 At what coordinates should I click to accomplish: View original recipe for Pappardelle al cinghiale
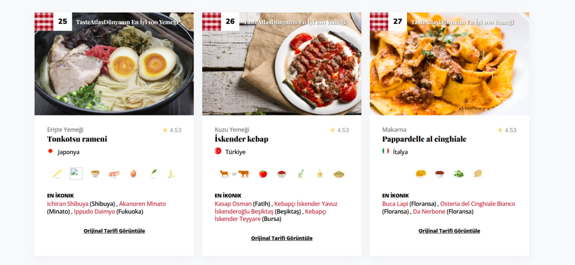(x=449, y=231)
